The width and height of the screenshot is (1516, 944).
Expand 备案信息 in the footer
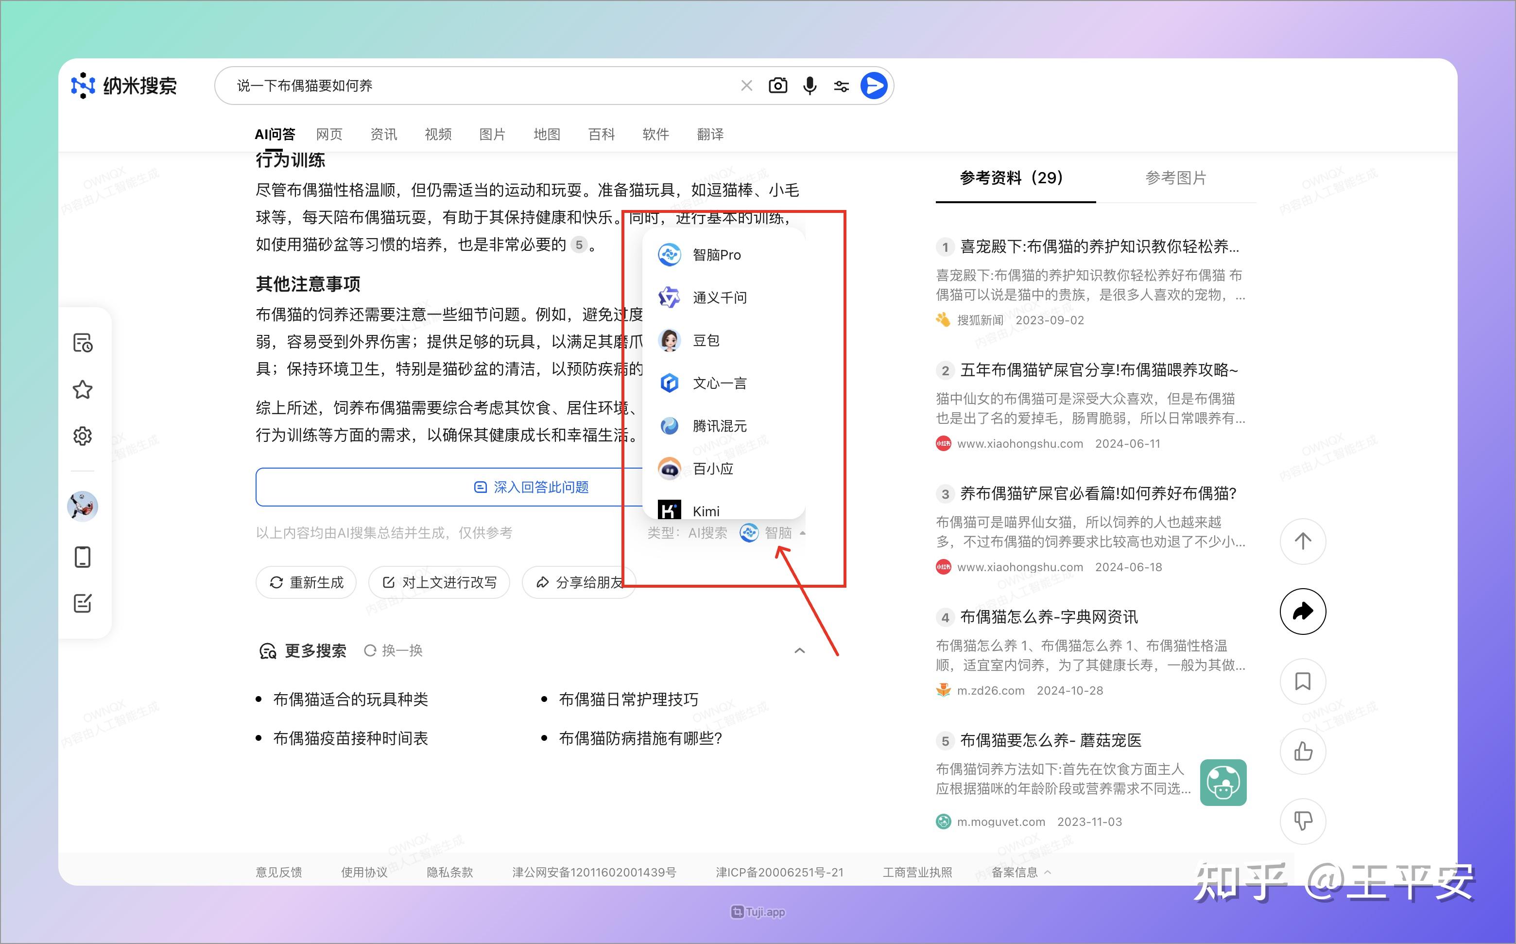(x=1021, y=872)
